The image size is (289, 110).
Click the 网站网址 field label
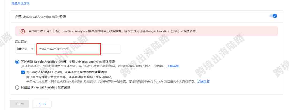[x=21, y=42]
